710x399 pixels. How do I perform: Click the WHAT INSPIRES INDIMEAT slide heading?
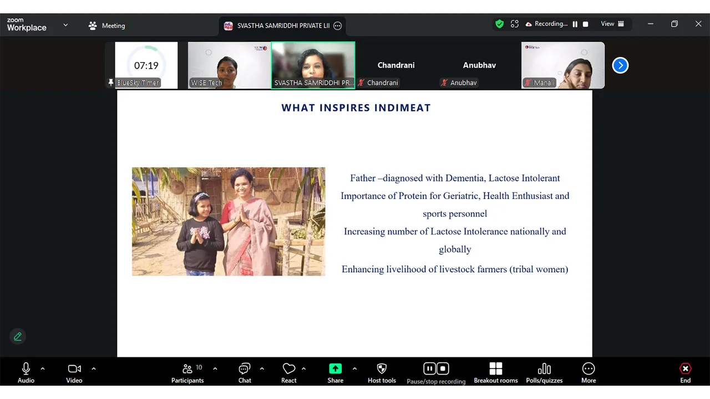[356, 108]
